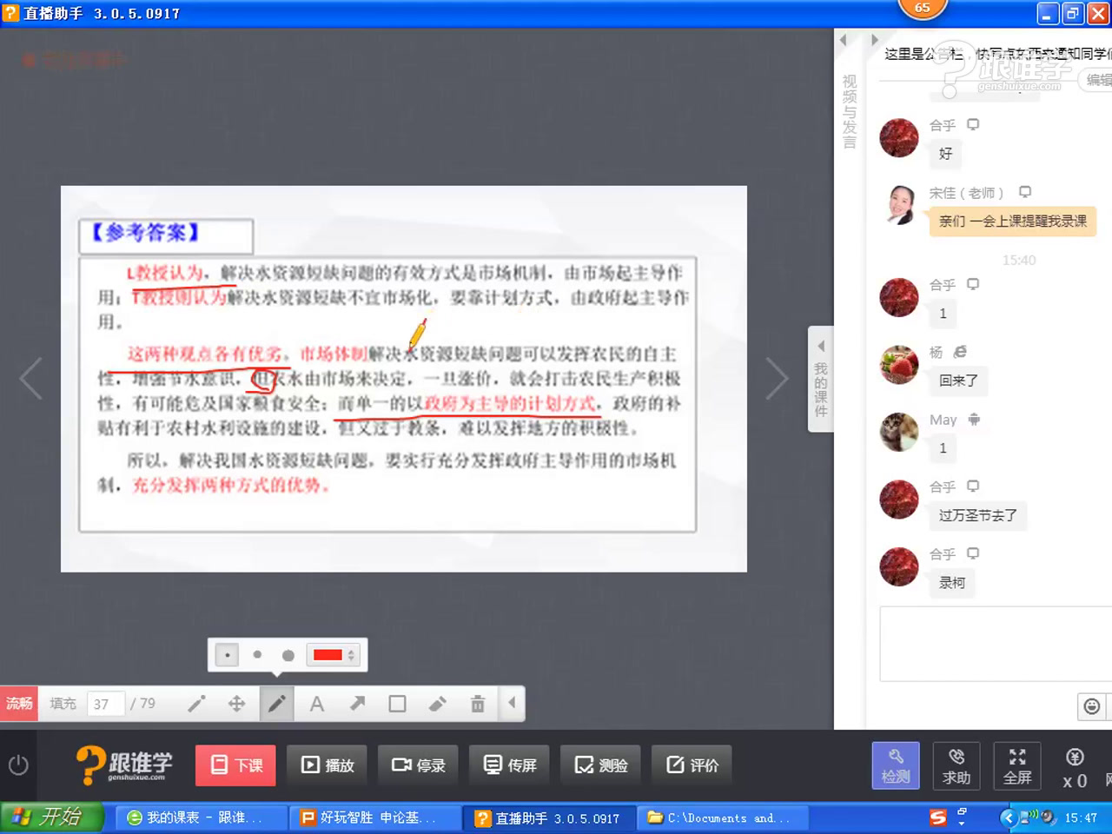This screenshot has width=1112, height=834.
Task: Select the arrow drawing tool
Action: [357, 704]
